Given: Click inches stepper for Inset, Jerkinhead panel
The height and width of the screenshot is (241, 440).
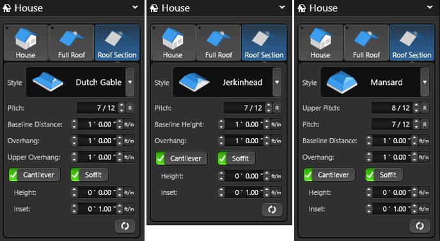Looking at the screenshot, I should [x=267, y=192].
